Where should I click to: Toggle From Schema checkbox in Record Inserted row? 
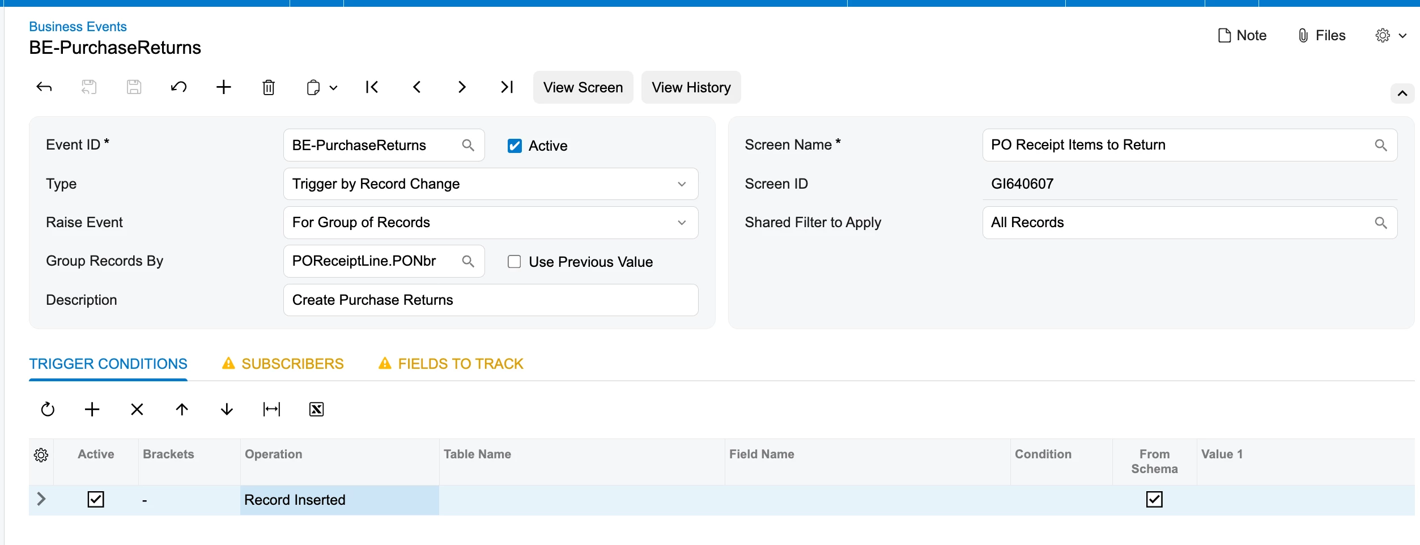[1154, 499]
